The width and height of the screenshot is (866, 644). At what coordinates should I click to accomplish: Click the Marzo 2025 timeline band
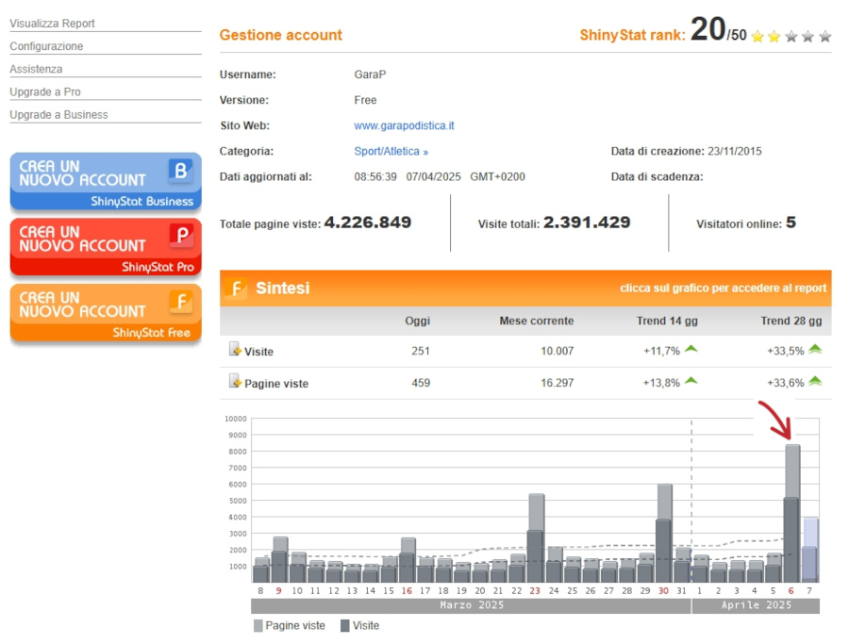coord(471,605)
